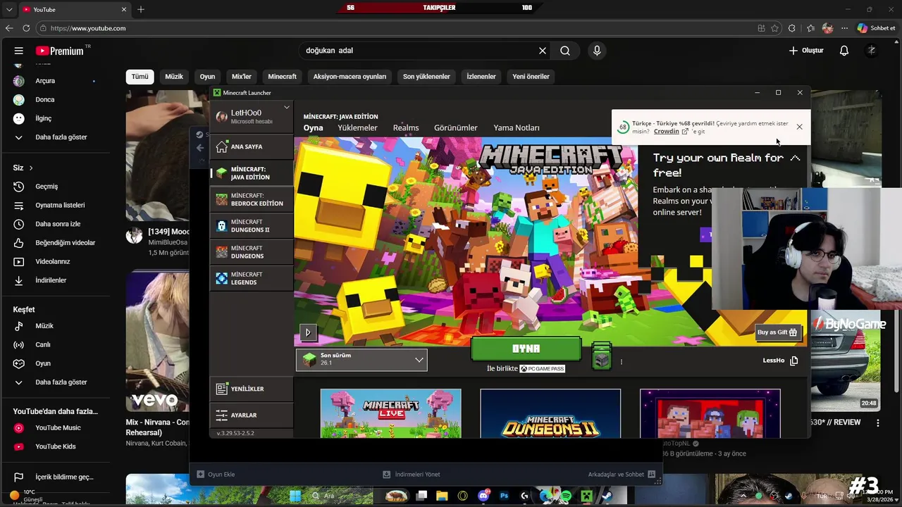Select Minecraft Legends in sidebar

click(x=252, y=278)
